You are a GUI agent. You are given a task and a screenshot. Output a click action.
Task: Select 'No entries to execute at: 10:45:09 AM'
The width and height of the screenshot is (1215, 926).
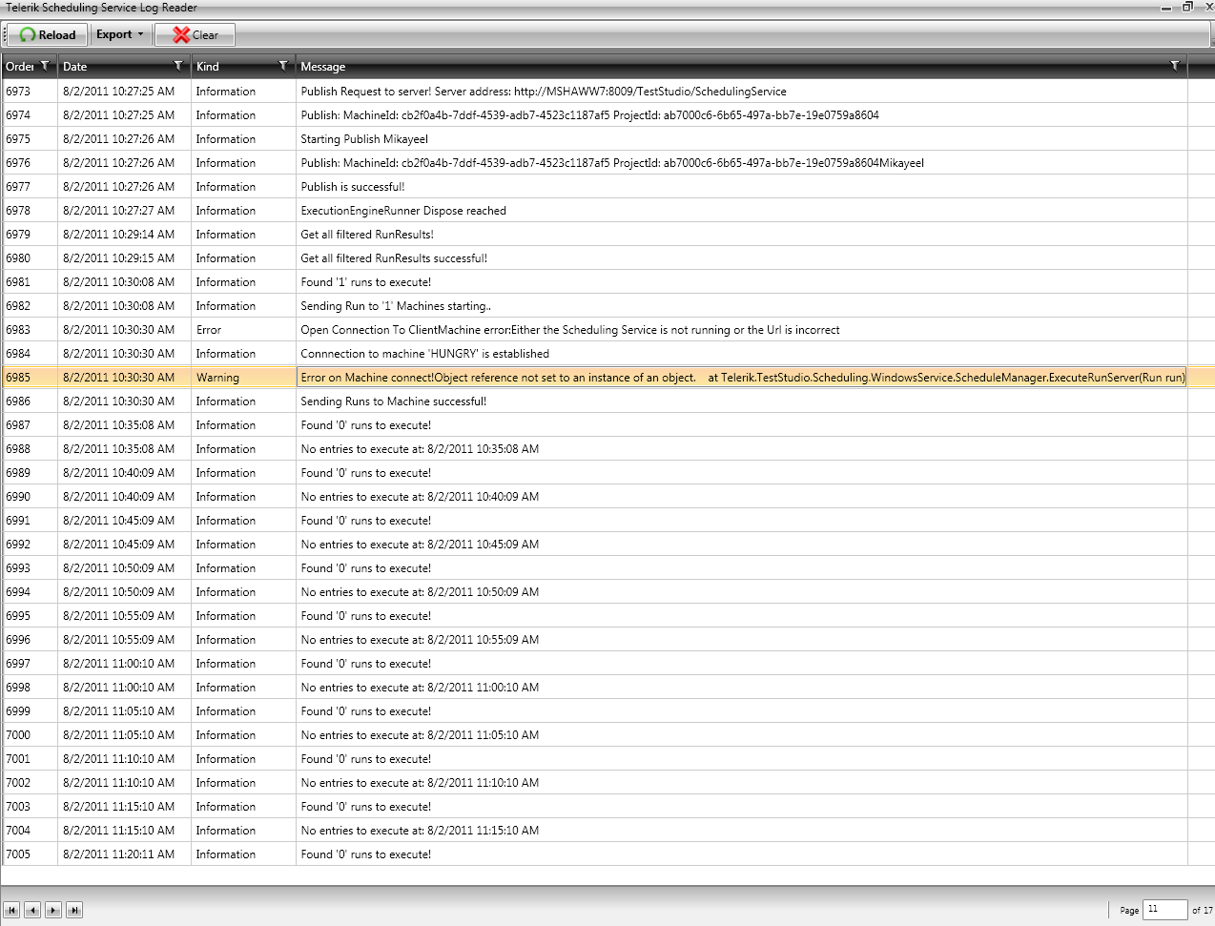(x=420, y=545)
